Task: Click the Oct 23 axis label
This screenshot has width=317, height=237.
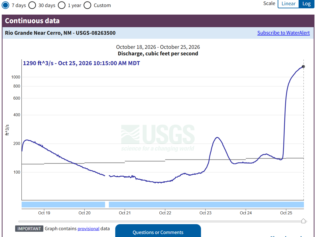Action: 206,213
